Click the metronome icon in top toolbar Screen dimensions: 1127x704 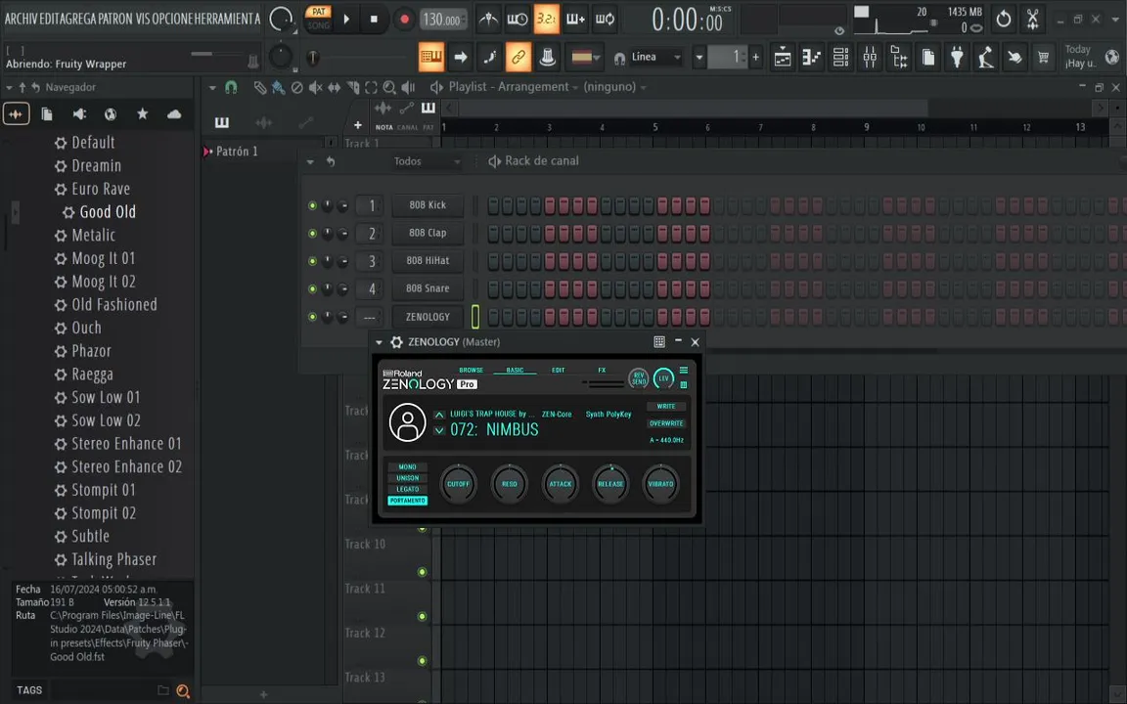pyautogui.click(x=489, y=20)
